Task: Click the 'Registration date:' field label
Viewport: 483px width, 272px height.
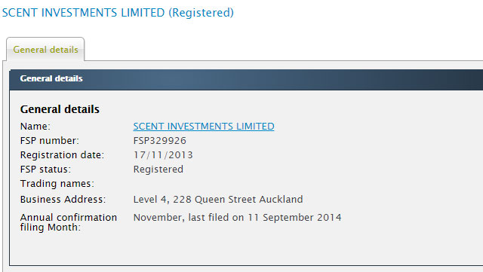Action: [x=62, y=155]
